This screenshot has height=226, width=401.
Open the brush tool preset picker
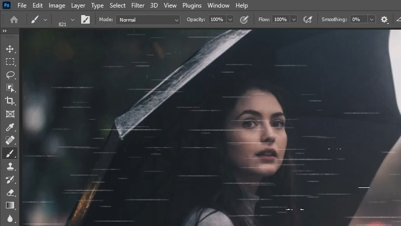pyautogui.click(x=35, y=20)
